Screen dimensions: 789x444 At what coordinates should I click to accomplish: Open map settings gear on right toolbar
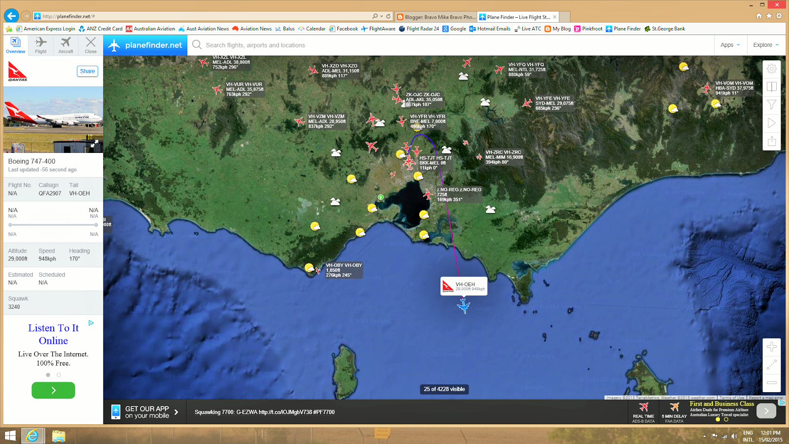pyautogui.click(x=772, y=69)
